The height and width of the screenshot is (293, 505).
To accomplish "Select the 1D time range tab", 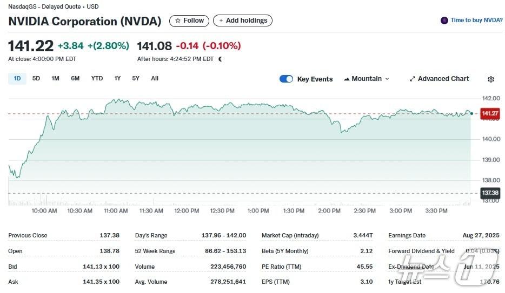I will pos(17,79).
